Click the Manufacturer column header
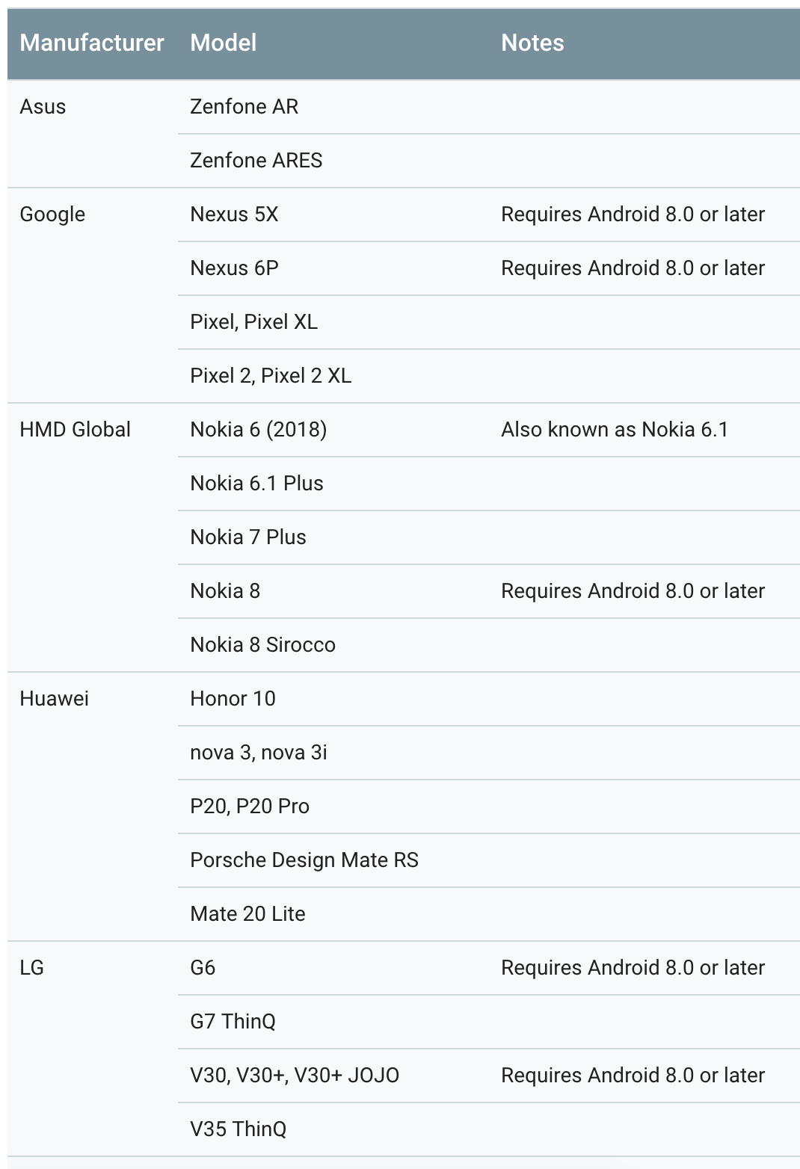 (91, 43)
